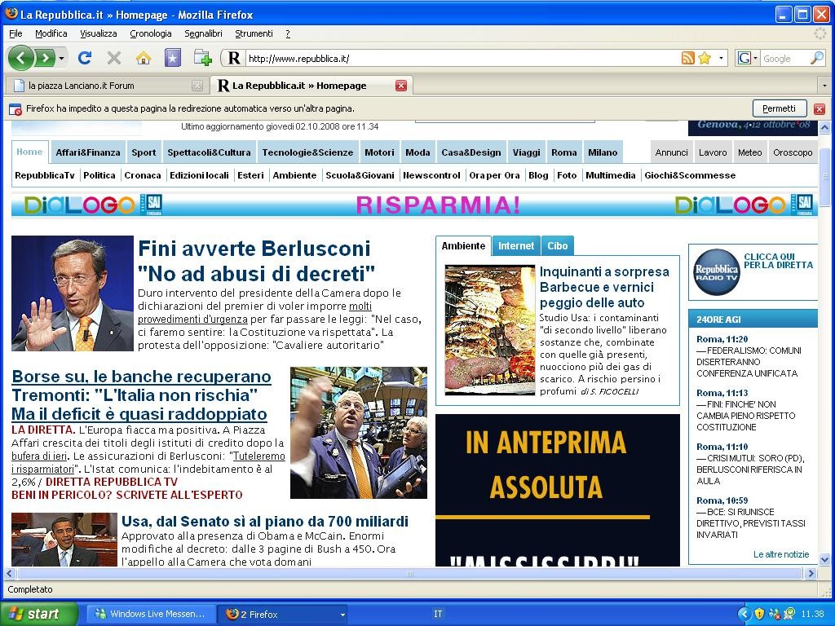Open the inquinanti a sorpresa article headline
The height and width of the screenshot is (626, 835).
coord(604,287)
